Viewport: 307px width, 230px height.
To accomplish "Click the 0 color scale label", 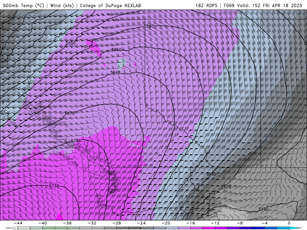I will point(289,223).
